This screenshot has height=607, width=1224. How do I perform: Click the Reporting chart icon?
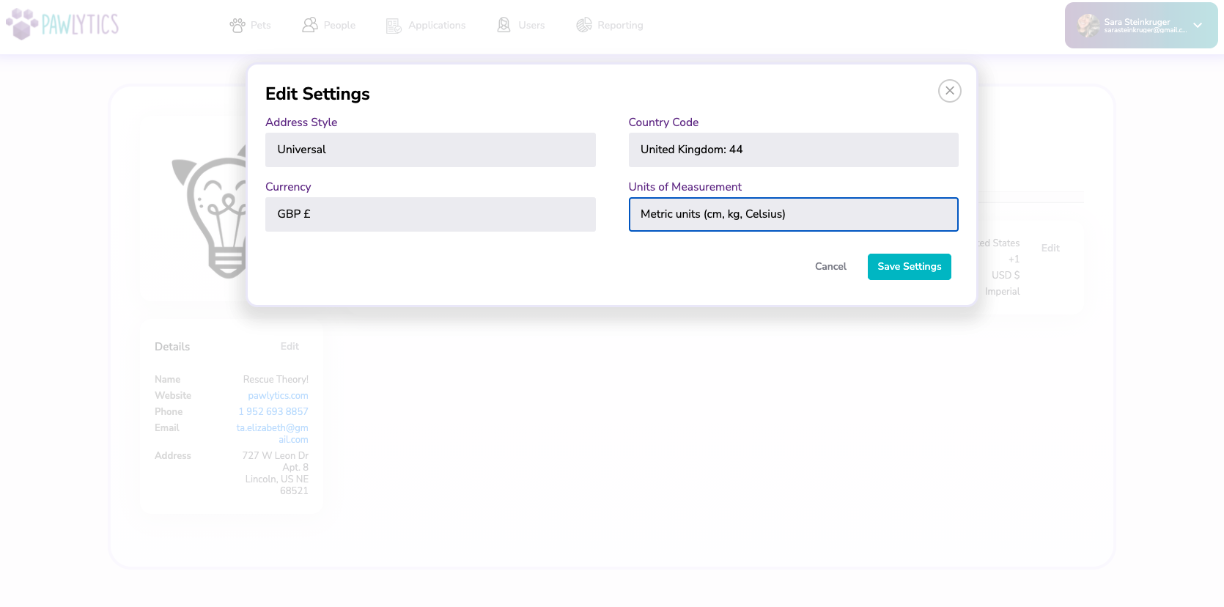click(x=583, y=26)
